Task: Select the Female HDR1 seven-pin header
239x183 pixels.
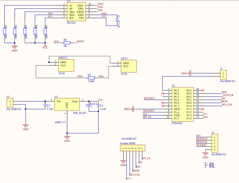Action: [x=133, y=148]
